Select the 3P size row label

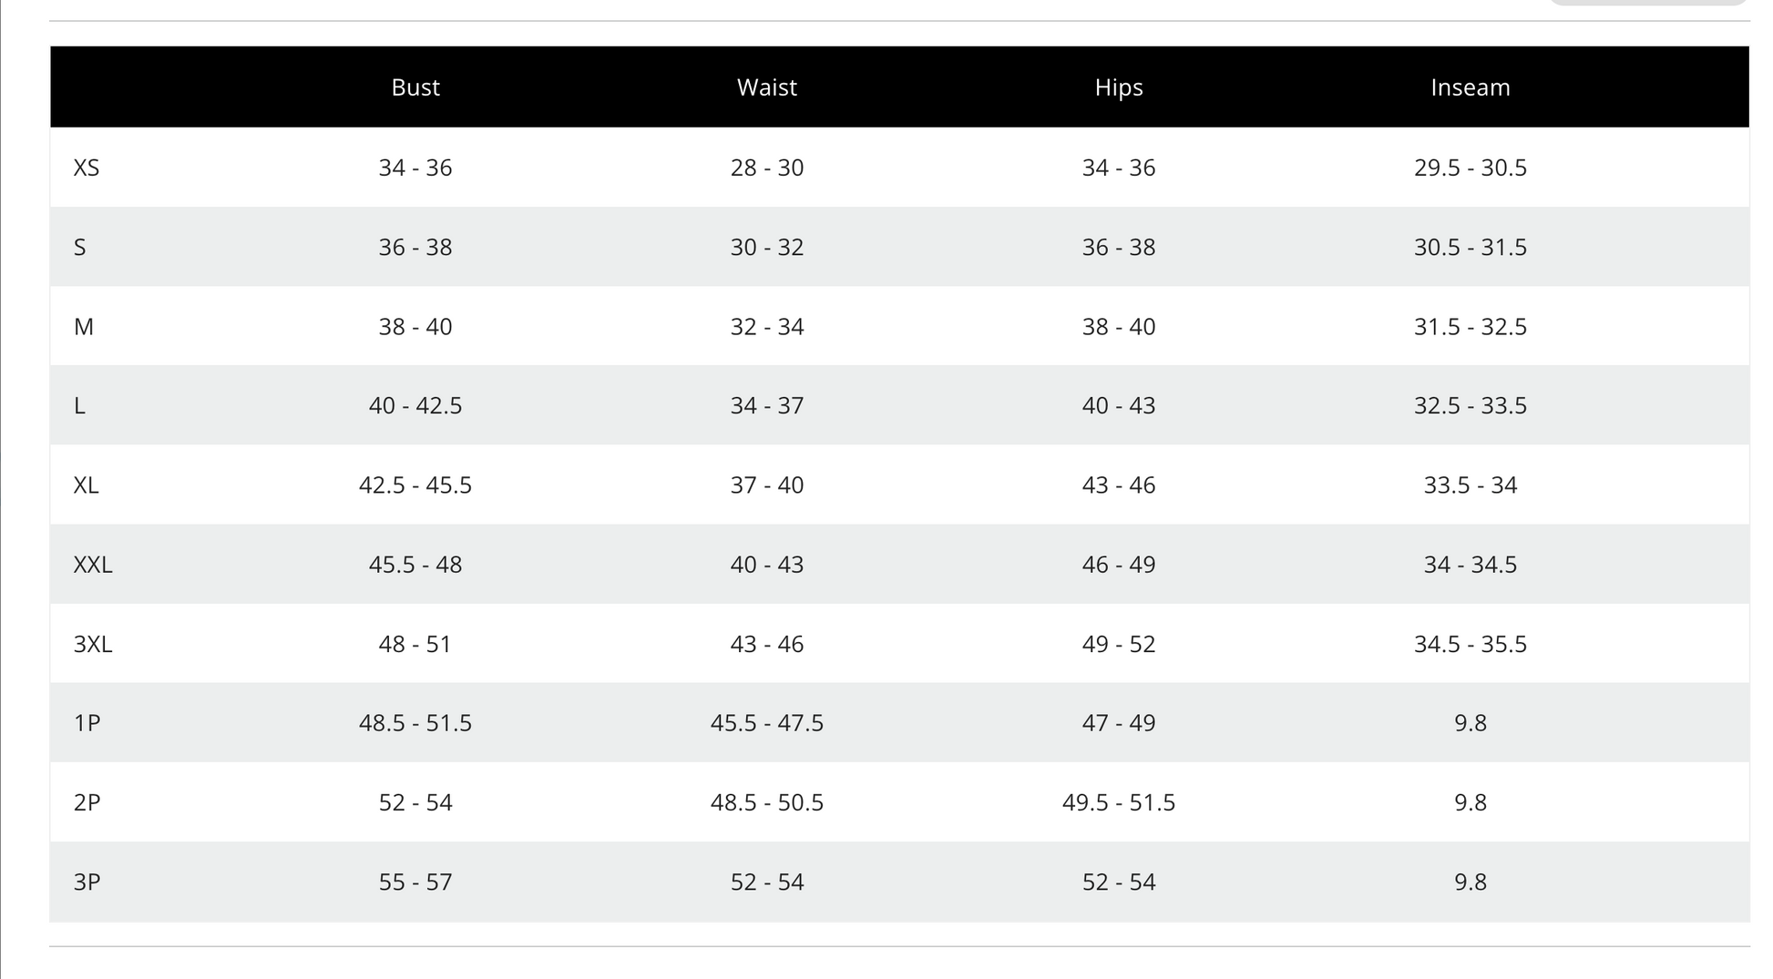87,882
